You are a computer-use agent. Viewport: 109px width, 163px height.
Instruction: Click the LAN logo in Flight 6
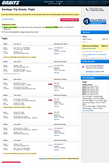coord(50,145)
